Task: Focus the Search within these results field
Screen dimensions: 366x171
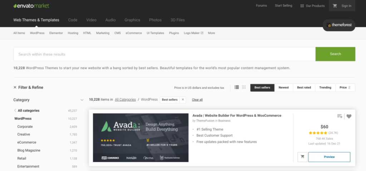Action: pyautogui.click(x=164, y=54)
